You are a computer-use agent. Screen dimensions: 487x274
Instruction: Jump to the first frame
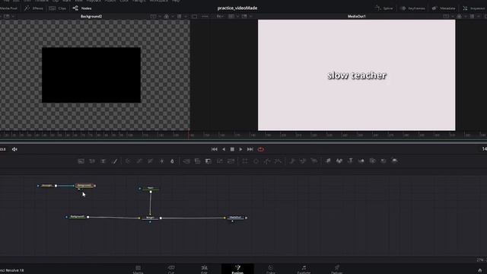tap(215, 149)
